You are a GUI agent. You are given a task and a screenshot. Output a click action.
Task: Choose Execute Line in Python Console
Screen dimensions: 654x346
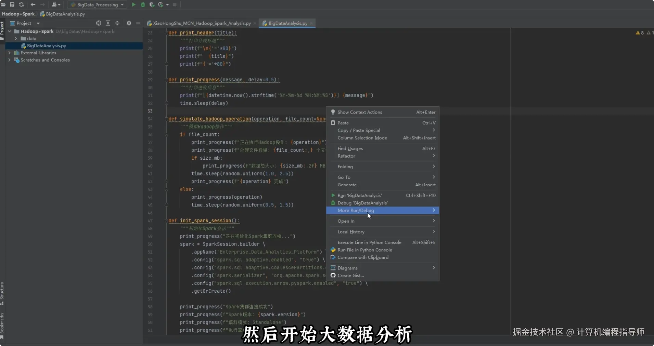[383, 242]
